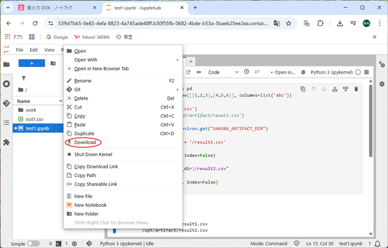Viewport: 388px width, 248px height.
Task: Duplicate the active cell using cell toolbar
Action: (303, 89)
